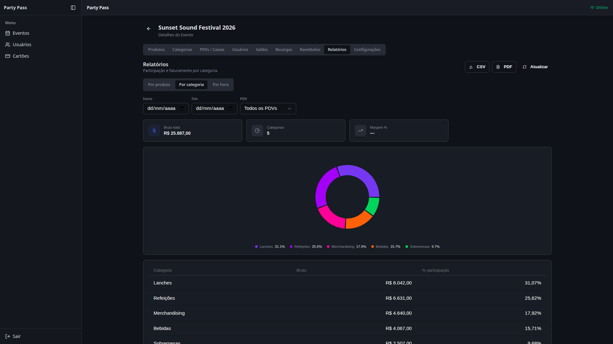The image size is (613, 344).
Task: Open the Fim date calendar picker
Action: click(231, 109)
